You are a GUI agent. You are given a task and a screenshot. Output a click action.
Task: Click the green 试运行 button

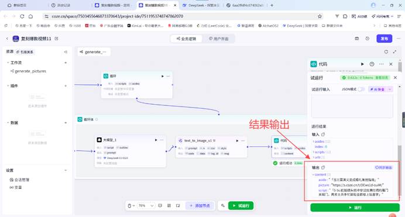pos(241,206)
